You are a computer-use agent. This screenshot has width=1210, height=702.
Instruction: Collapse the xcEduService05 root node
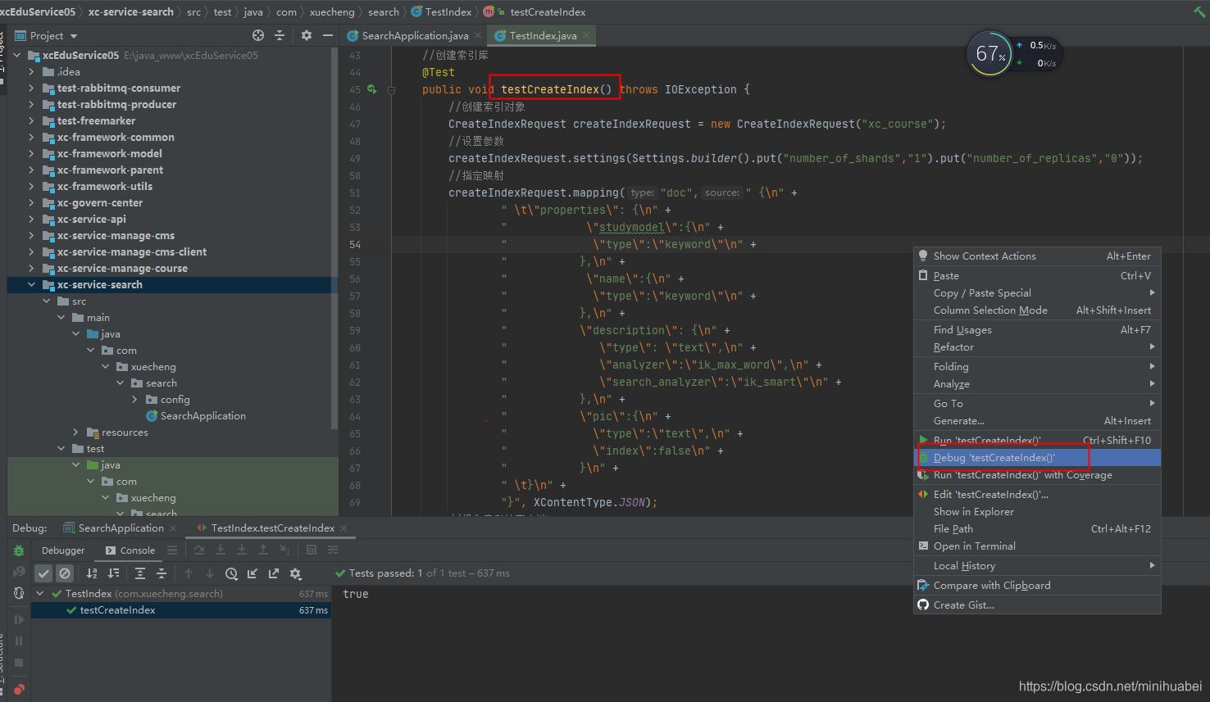[17, 56]
